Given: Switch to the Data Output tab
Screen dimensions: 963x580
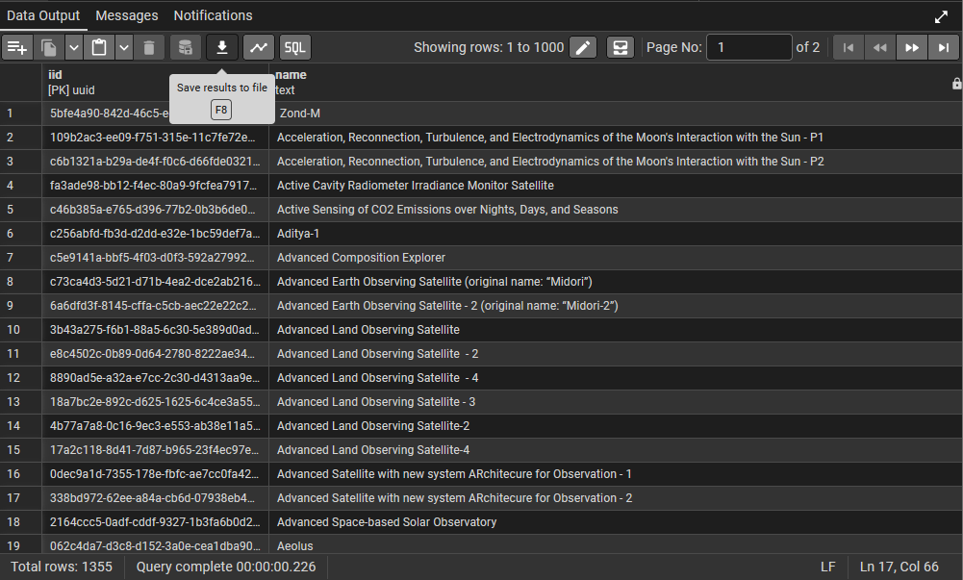Looking at the screenshot, I should pyautogui.click(x=43, y=15).
